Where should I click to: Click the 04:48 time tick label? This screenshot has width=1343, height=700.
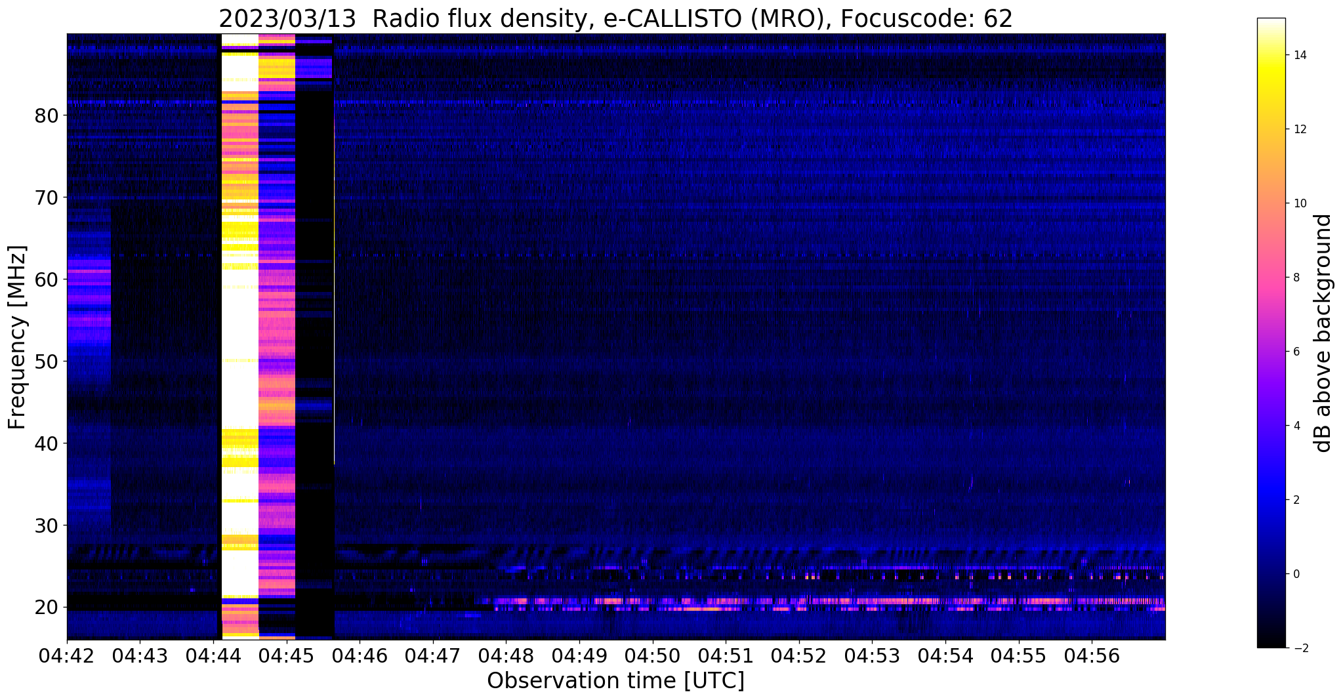(x=506, y=655)
